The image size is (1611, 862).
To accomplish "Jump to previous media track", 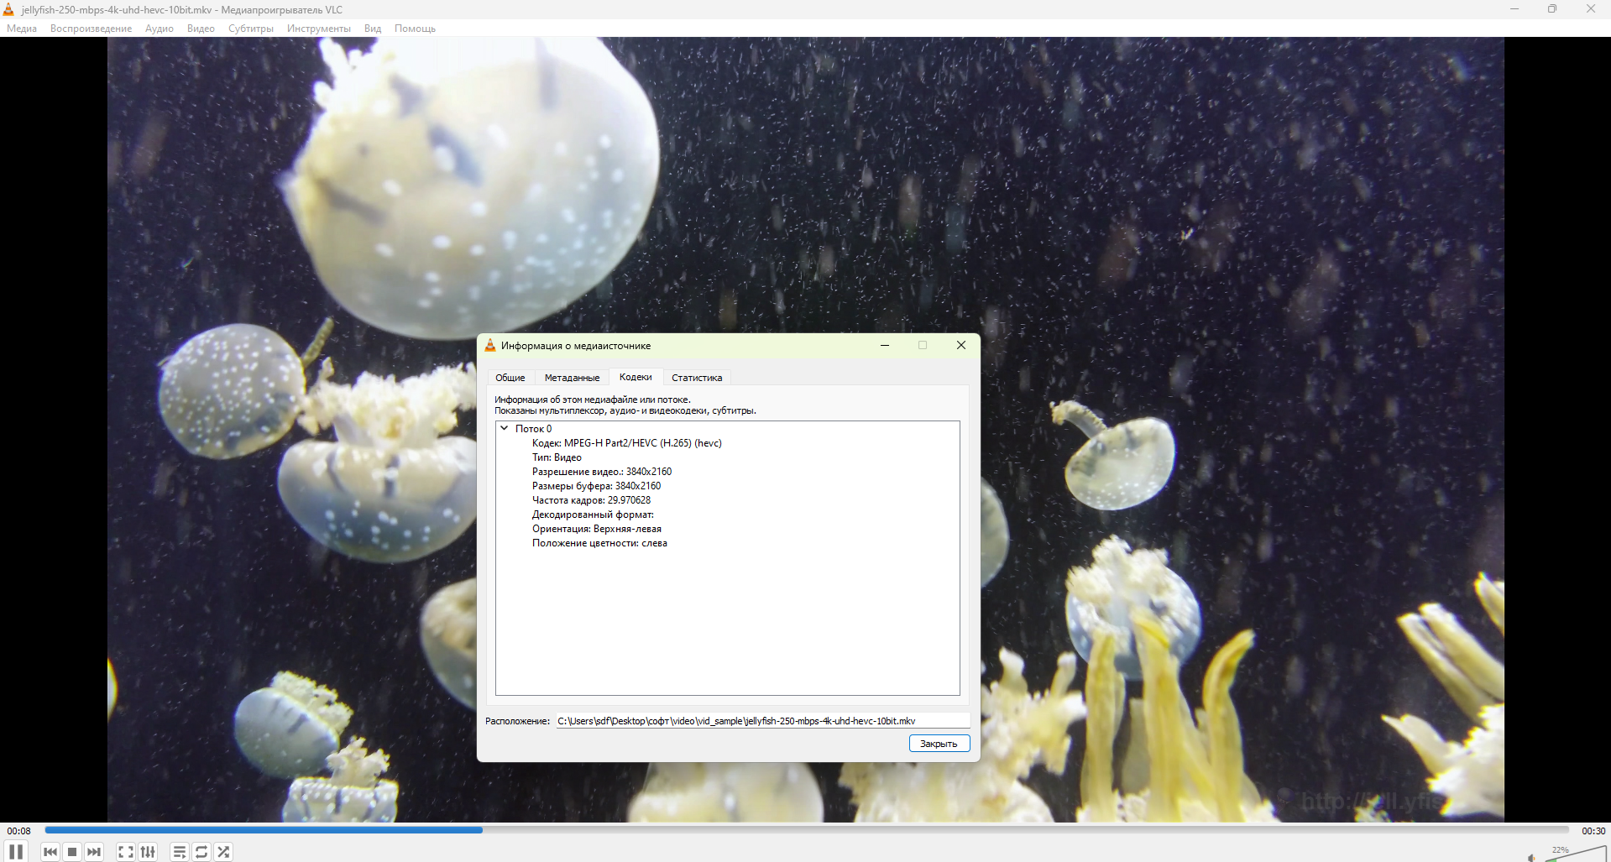I will [50, 852].
